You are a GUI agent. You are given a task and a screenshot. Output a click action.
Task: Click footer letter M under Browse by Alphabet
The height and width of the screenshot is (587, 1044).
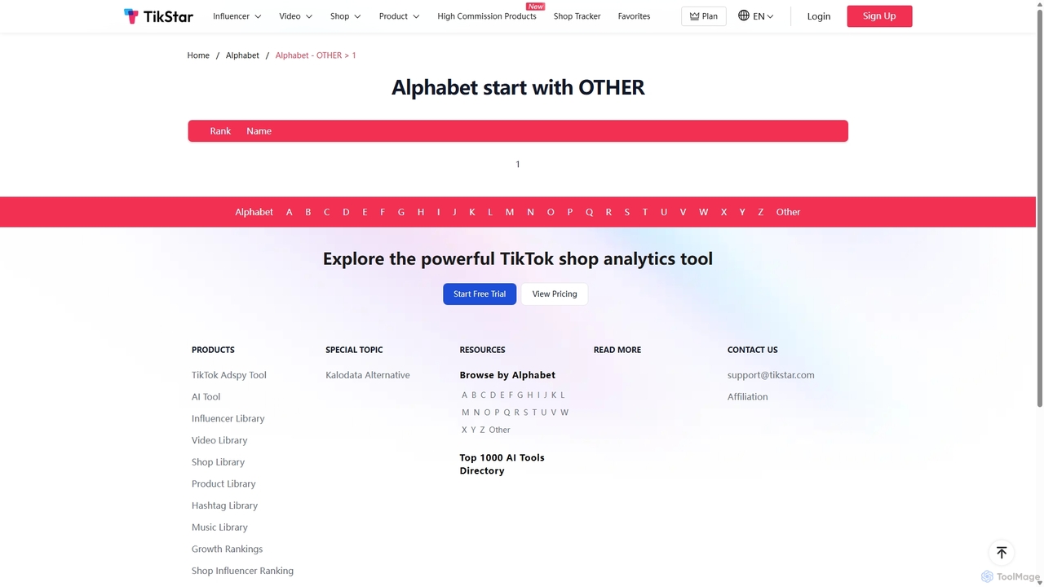[466, 413]
